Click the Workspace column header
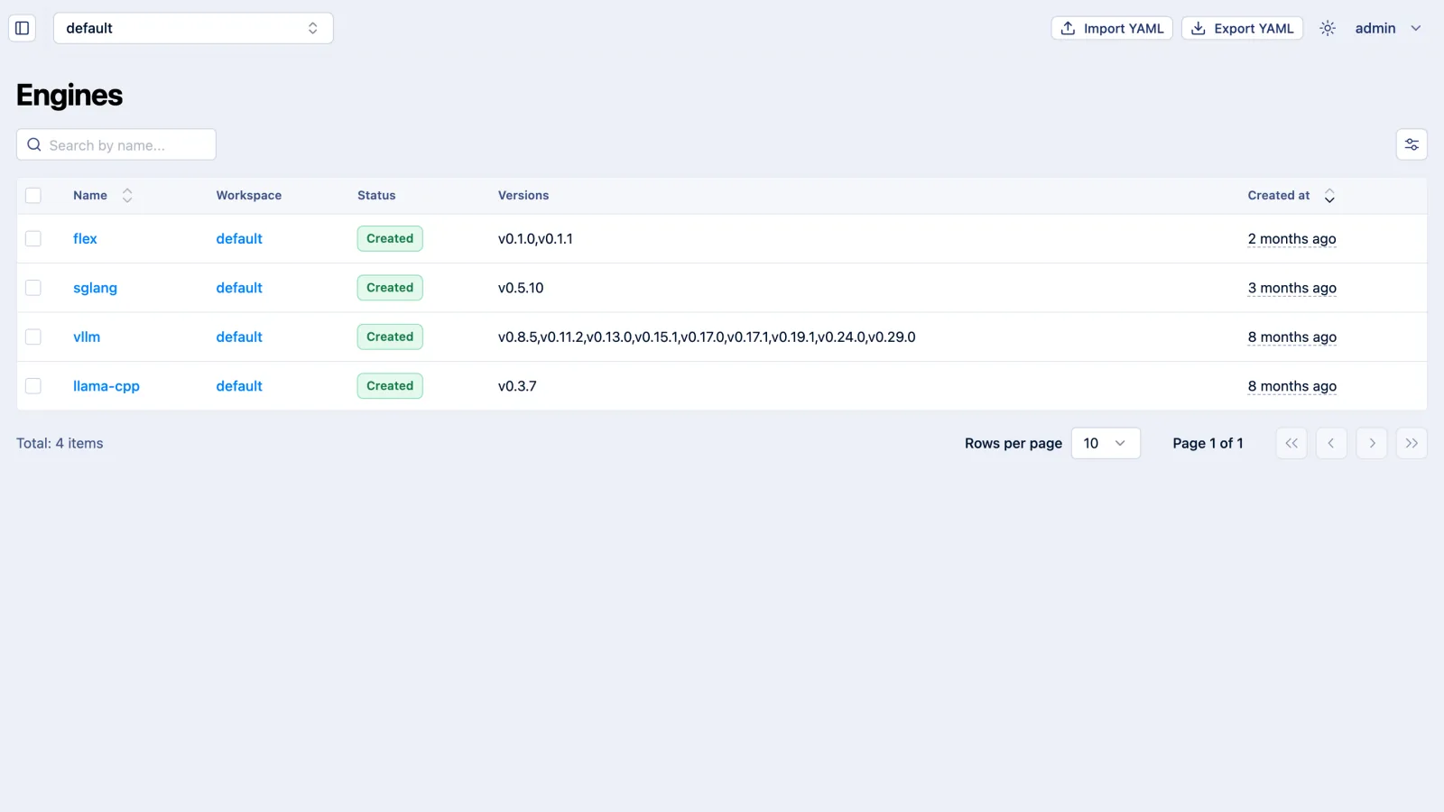The image size is (1444, 812). tap(249, 195)
